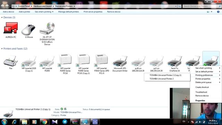Click the taskbar clock
The image size is (222, 125).
(x=213, y=122)
